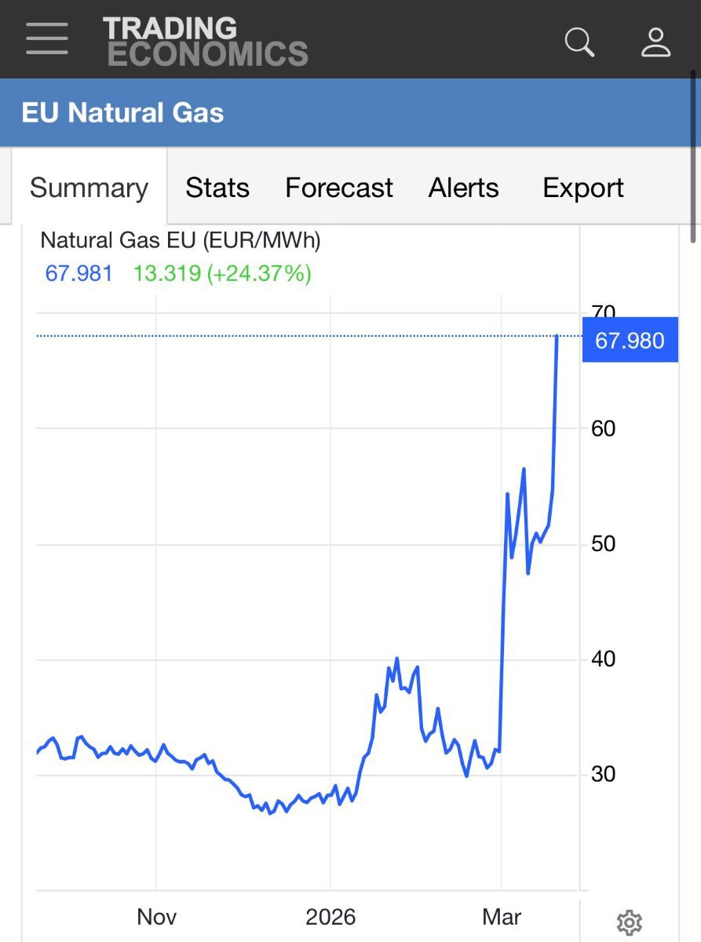
Task: Click the green +24.37% change value
Action: (x=259, y=273)
